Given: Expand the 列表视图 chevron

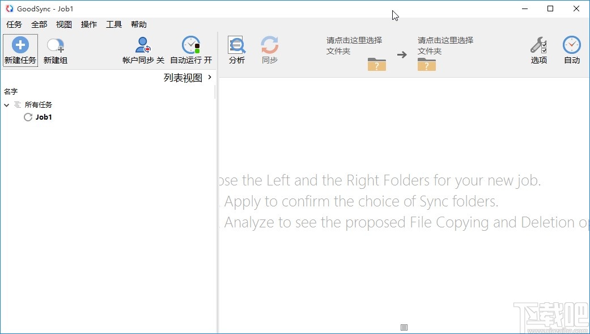Looking at the screenshot, I should [210, 77].
